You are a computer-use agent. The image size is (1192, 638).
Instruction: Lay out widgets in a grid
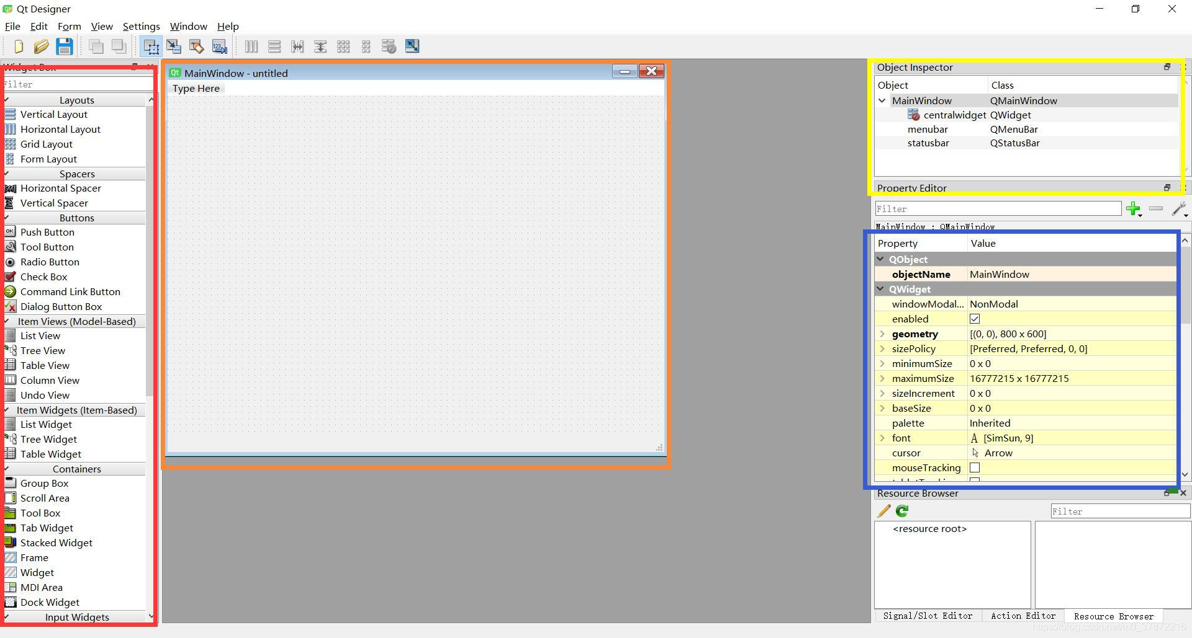(x=343, y=46)
